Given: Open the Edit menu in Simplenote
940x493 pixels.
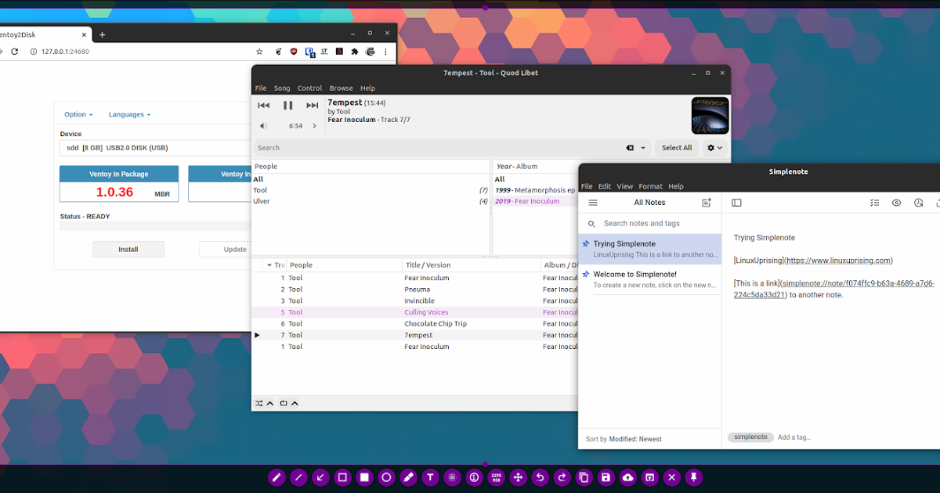Looking at the screenshot, I should (x=605, y=186).
